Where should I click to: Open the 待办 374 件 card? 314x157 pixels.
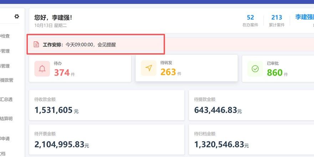point(80,69)
